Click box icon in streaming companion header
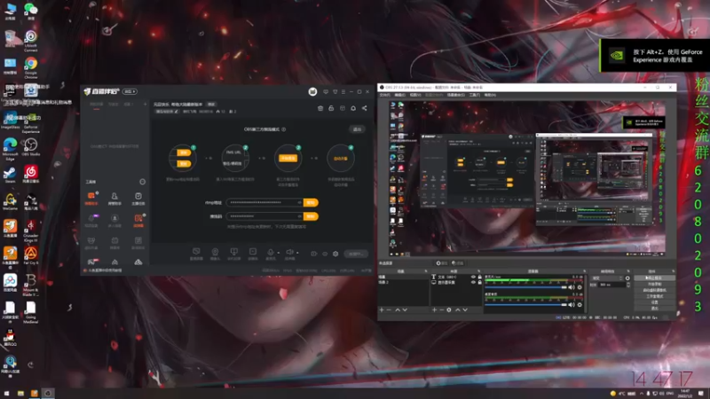Viewport: 710px width, 399px height. pyautogui.click(x=343, y=108)
